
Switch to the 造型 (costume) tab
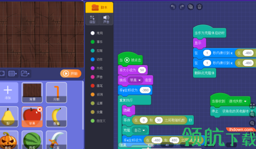92,19
